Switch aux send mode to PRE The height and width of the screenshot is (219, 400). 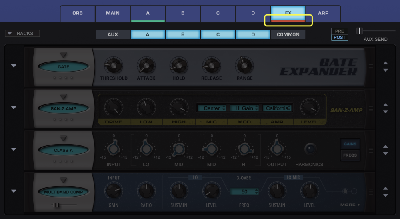click(x=340, y=31)
